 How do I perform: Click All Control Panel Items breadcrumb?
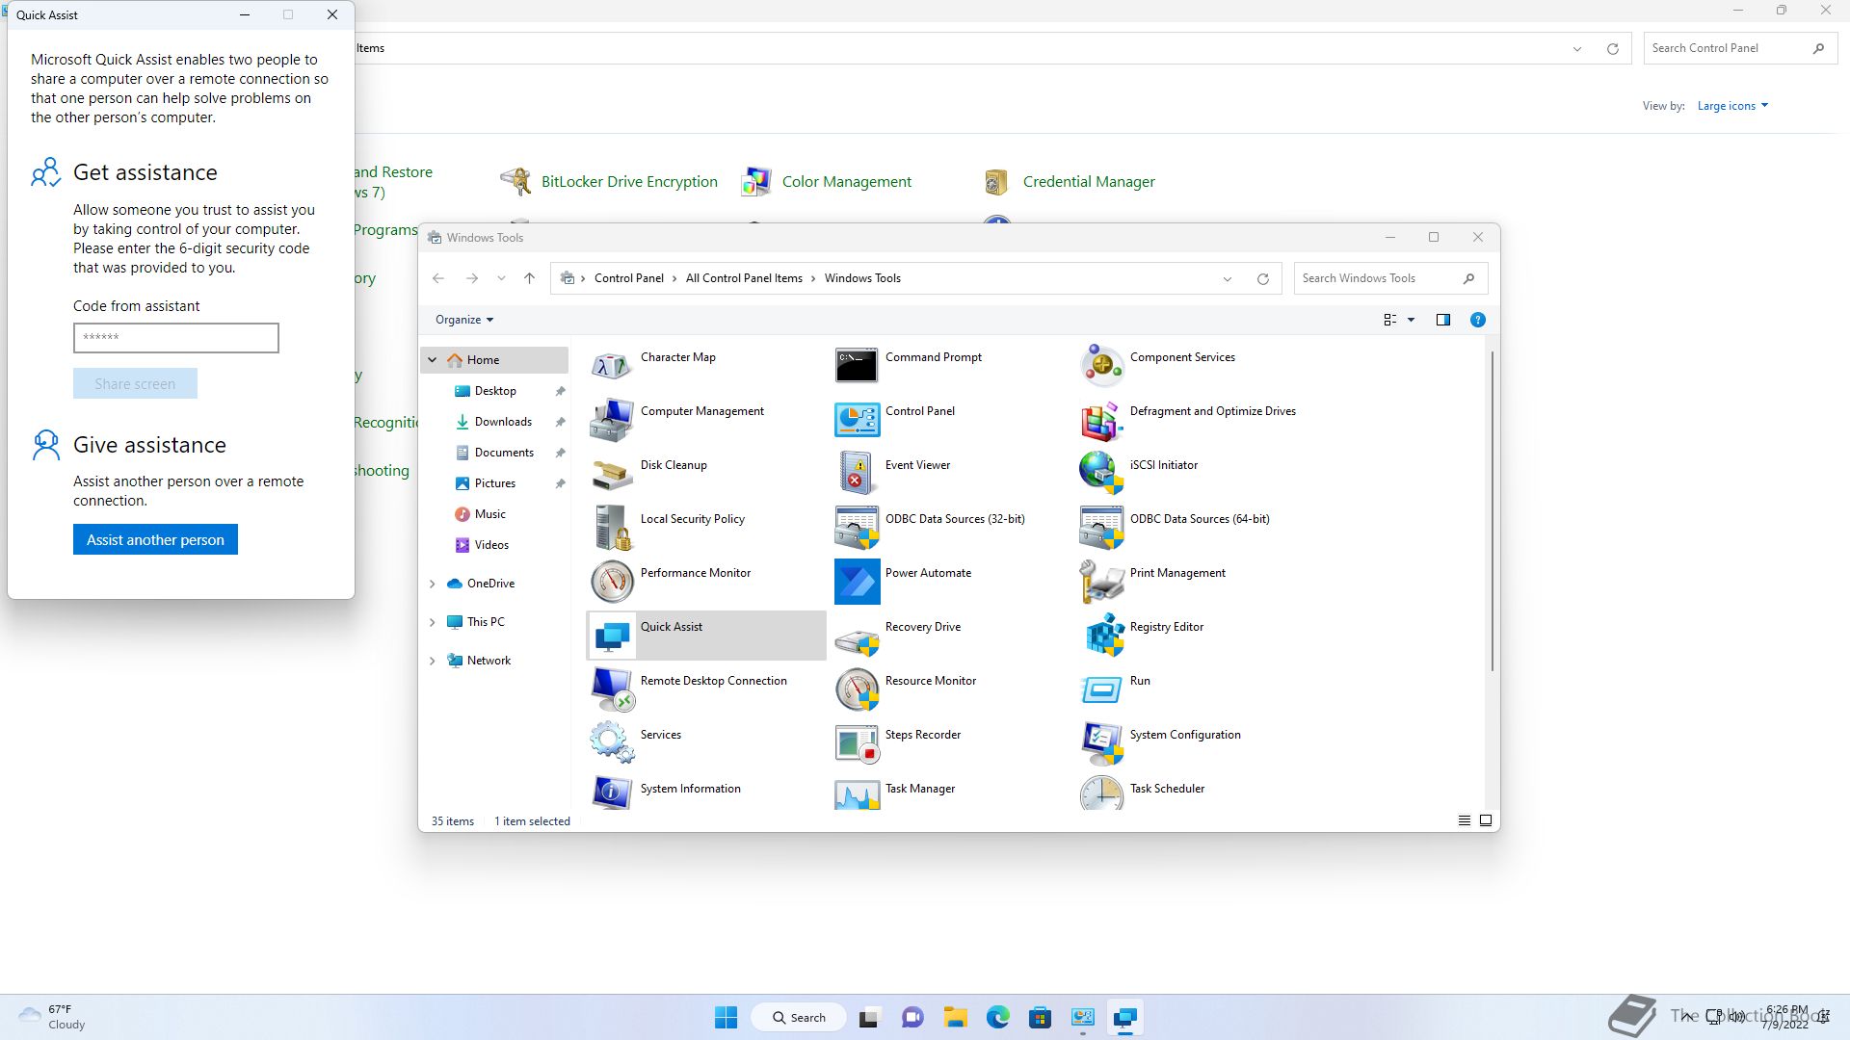(744, 278)
